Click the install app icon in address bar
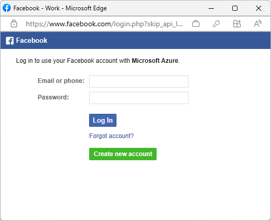Image resolution: width=271 pixels, height=221 pixels. tap(237, 24)
